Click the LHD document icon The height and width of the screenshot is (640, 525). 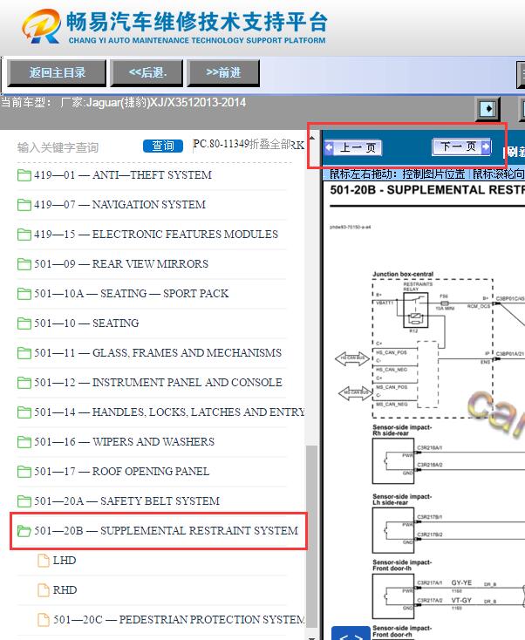click(44, 561)
